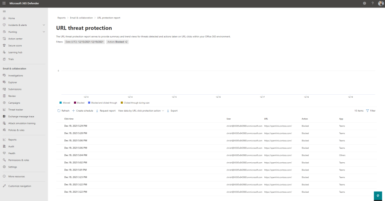Expand the Hunting navigation section
Screen dimensions: 385x201
44,32
